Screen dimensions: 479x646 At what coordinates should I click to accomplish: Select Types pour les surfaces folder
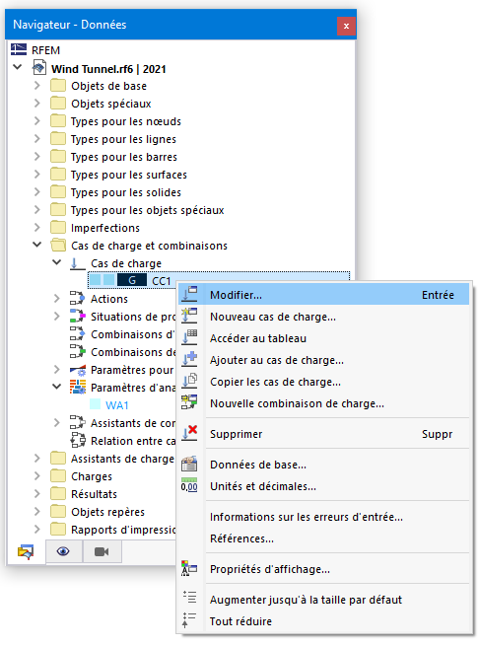(x=128, y=175)
